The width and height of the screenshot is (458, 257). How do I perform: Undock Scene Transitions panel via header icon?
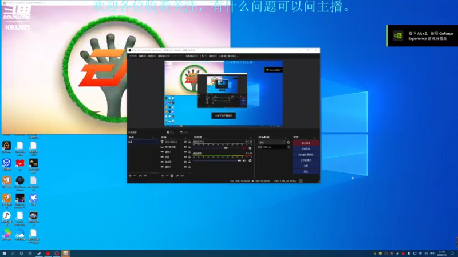285,138
